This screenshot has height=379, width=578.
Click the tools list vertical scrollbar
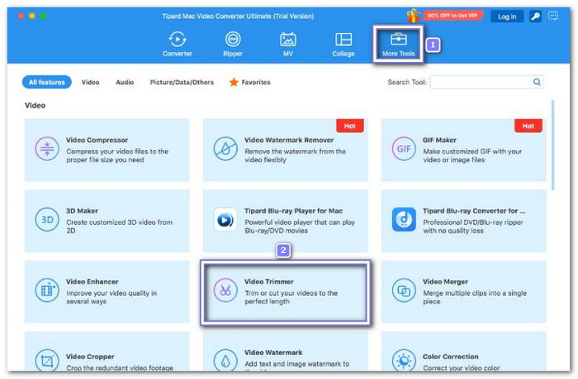coord(553,145)
